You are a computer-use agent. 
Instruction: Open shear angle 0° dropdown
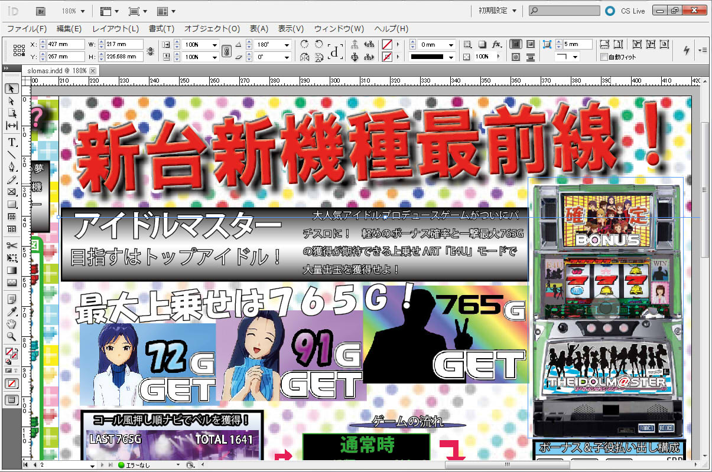pos(287,57)
